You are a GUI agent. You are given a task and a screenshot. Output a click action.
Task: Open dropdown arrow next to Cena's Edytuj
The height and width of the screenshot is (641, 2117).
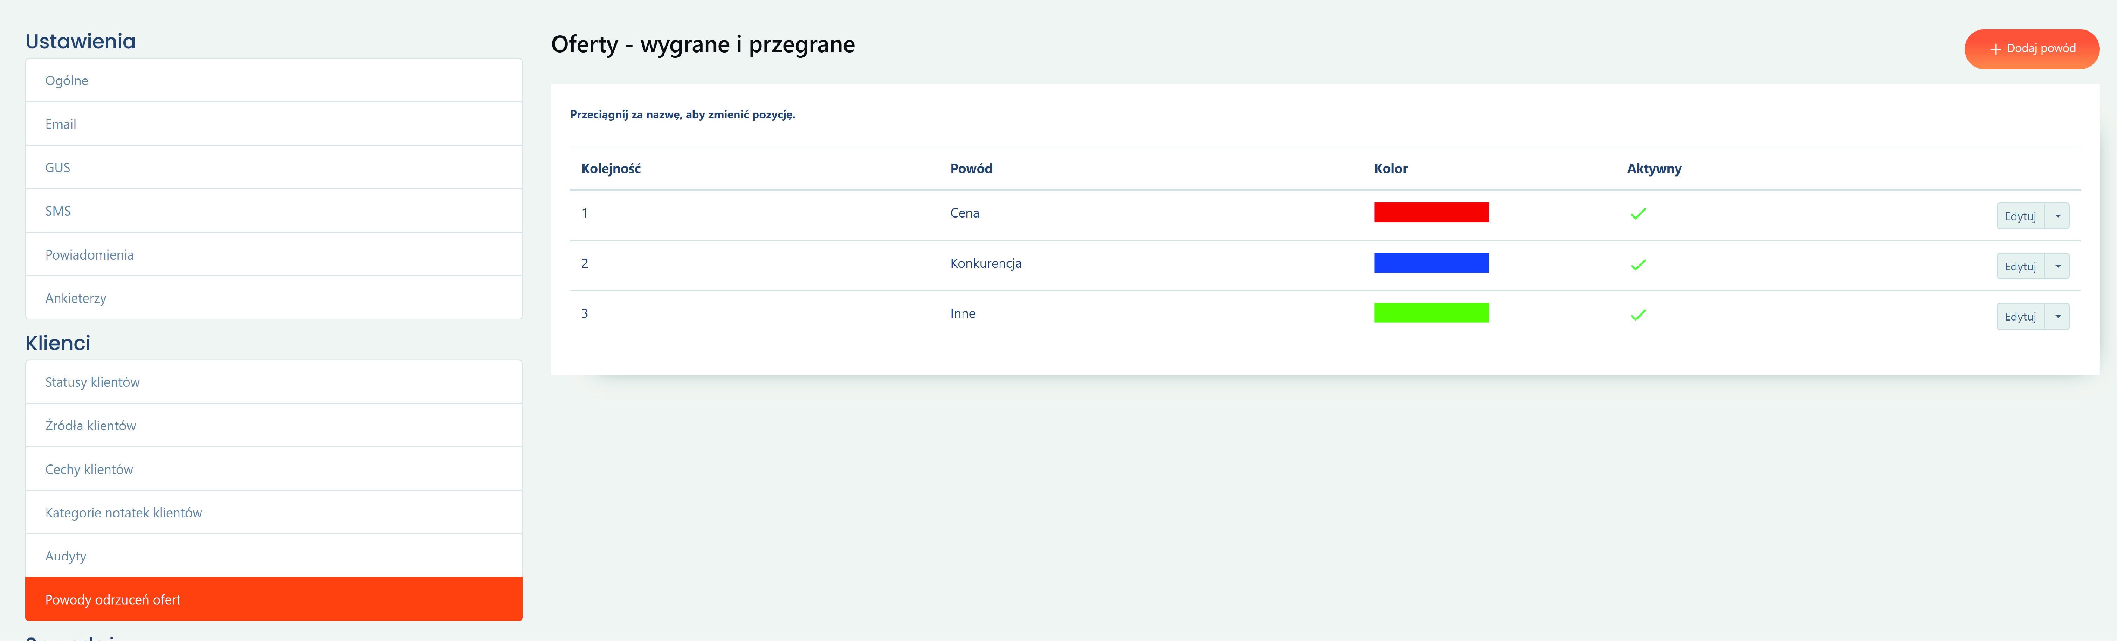(2057, 216)
